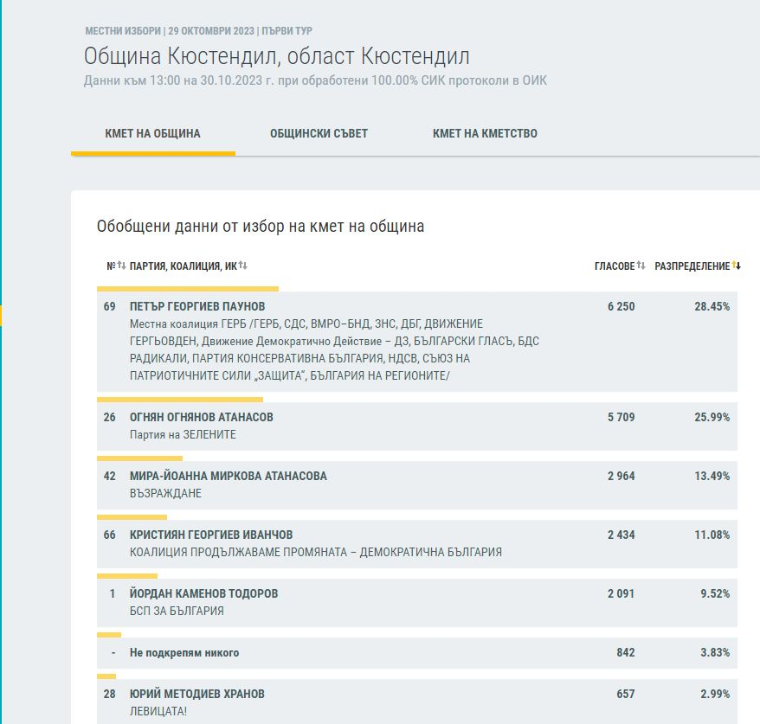
Task: Sort by ПАРТИЯ, КОАЛИЦИЯ, ИК arrows icon
Action: point(243,266)
